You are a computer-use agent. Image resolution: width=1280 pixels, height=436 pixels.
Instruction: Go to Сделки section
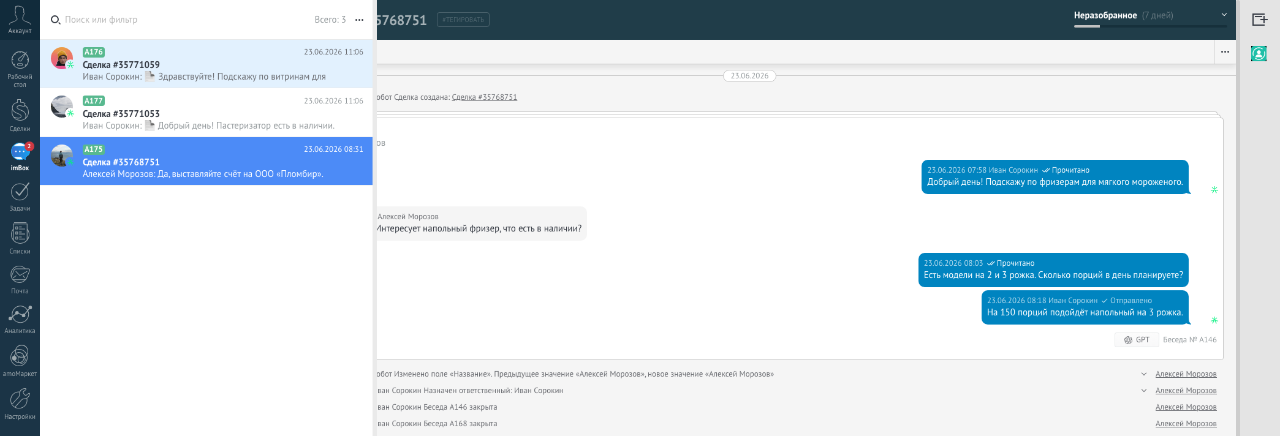coord(20,115)
